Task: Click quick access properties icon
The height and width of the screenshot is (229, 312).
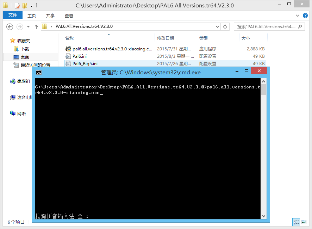Action: point(18,5)
